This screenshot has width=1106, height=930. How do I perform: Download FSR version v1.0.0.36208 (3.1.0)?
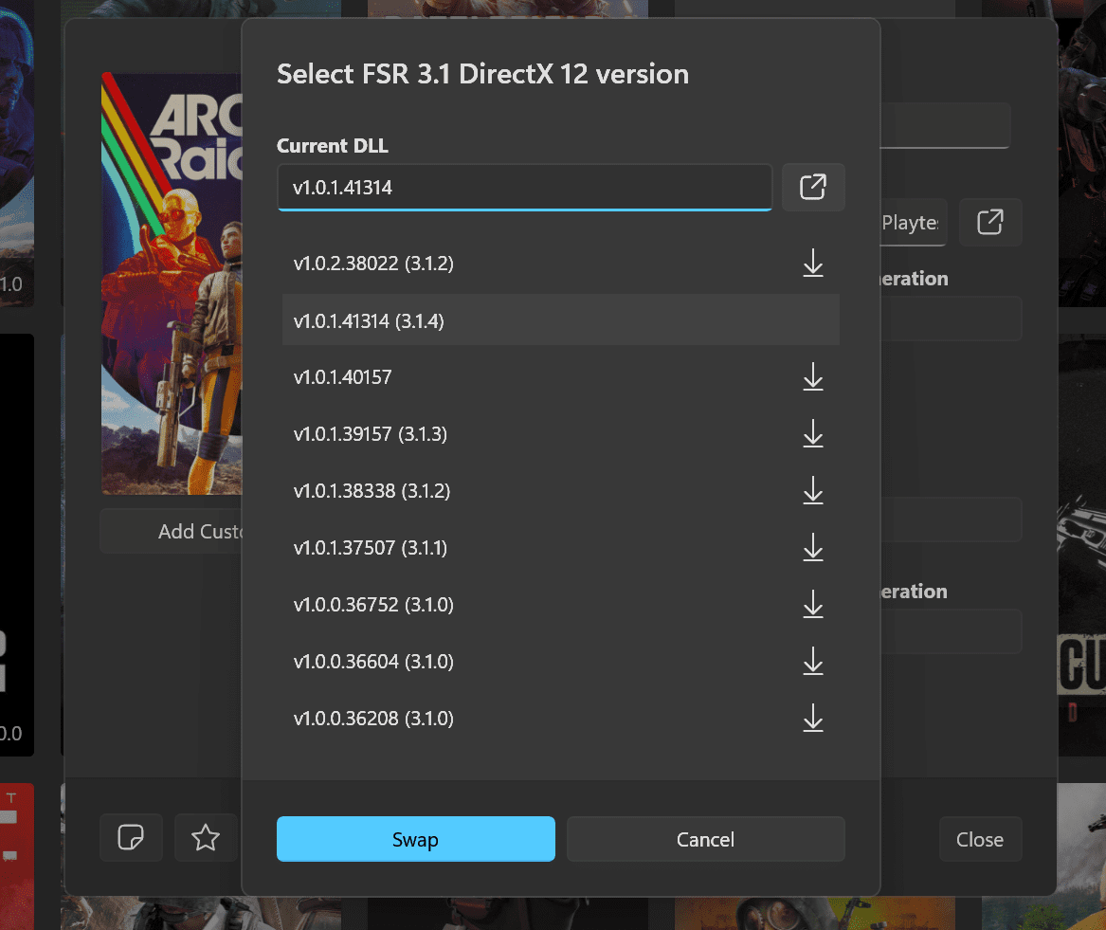coord(812,719)
